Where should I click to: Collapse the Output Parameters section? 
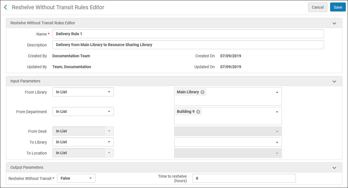tap(334, 168)
